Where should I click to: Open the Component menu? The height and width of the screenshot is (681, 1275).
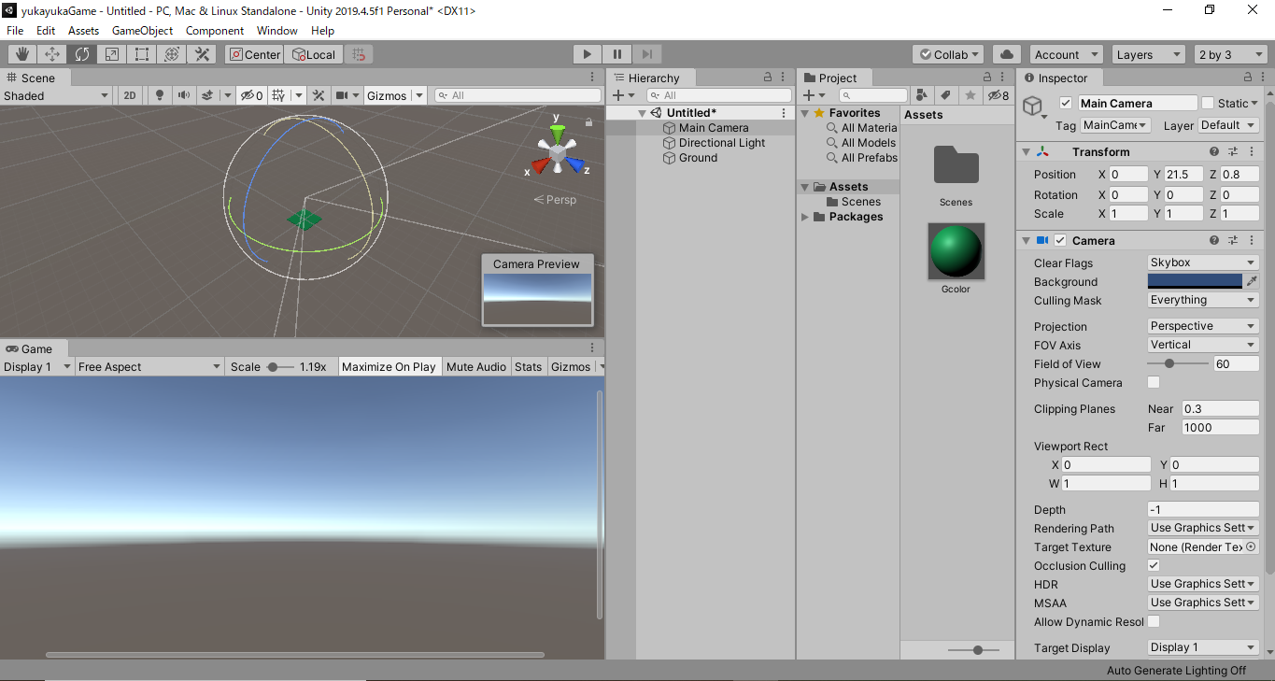click(215, 31)
